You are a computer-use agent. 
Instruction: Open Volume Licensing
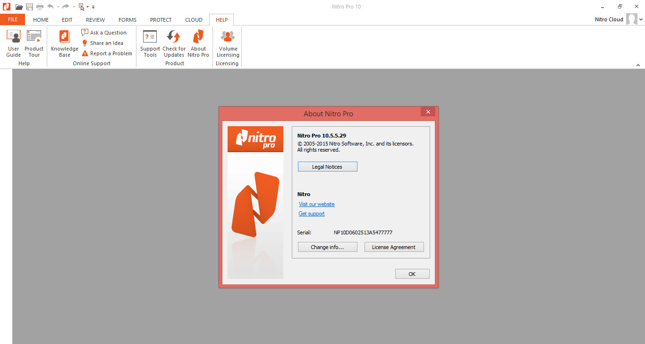click(228, 43)
